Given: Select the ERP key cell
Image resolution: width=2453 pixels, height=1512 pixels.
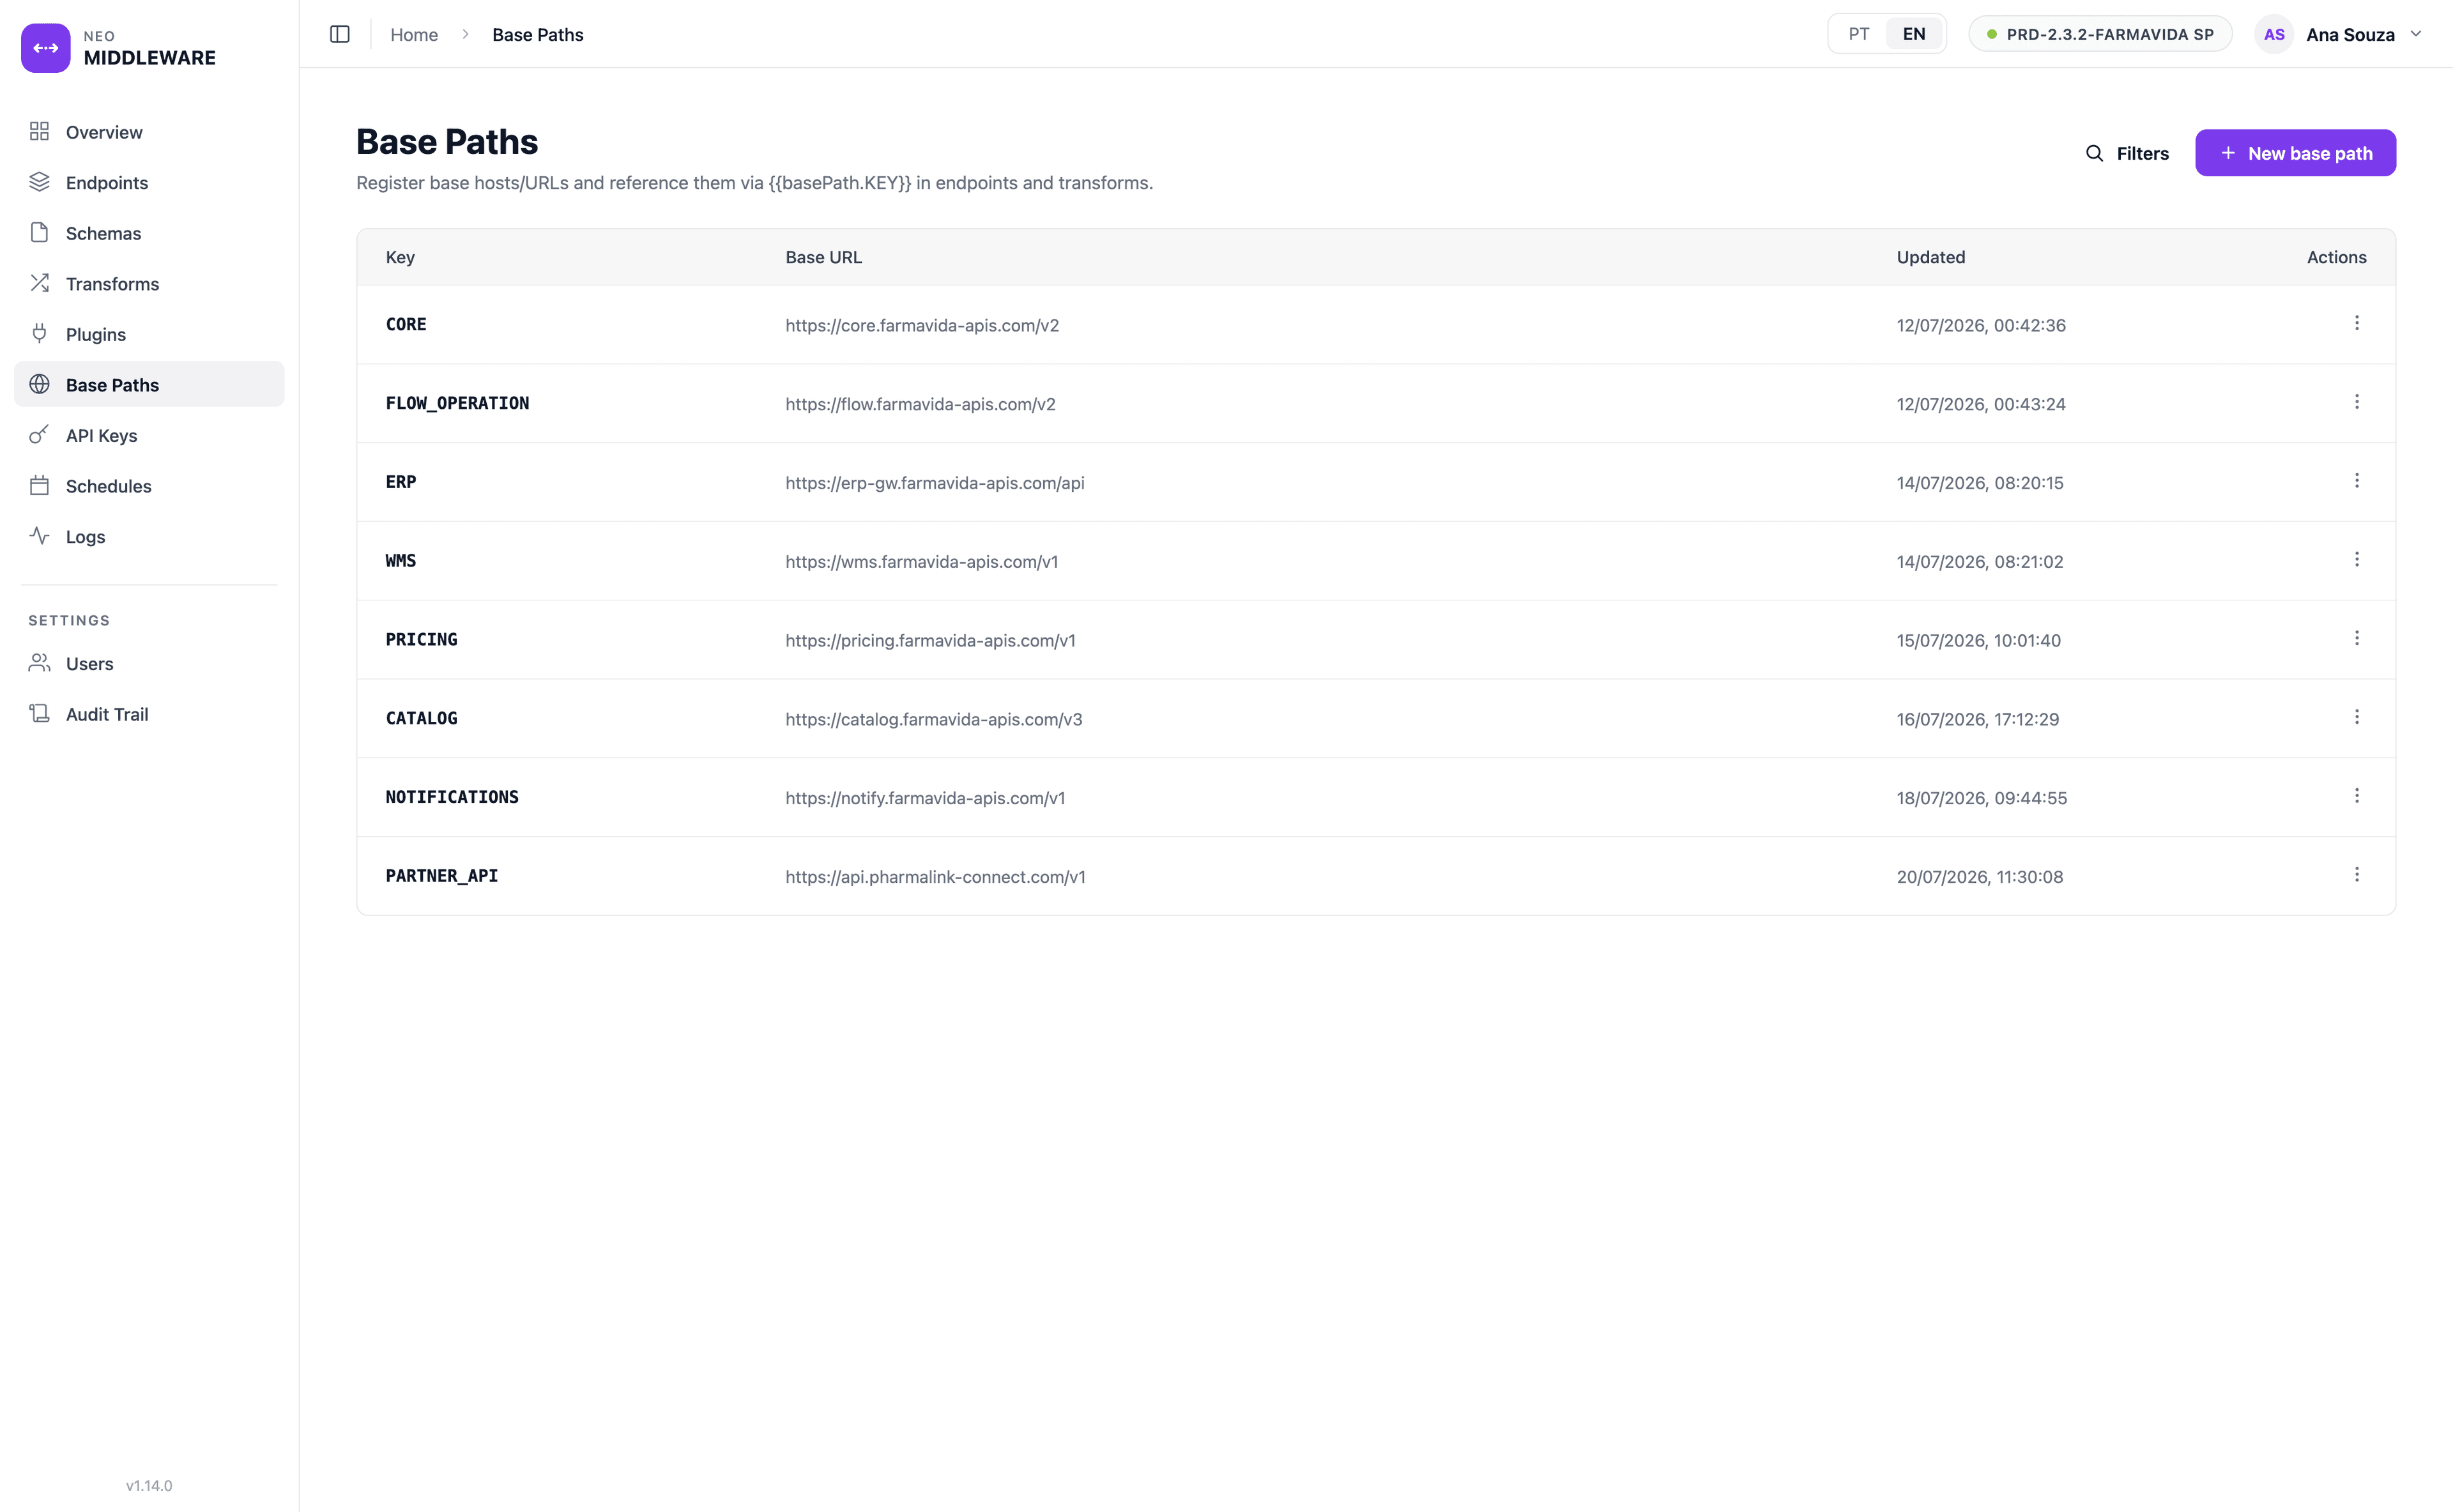Looking at the screenshot, I should click(x=401, y=482).
